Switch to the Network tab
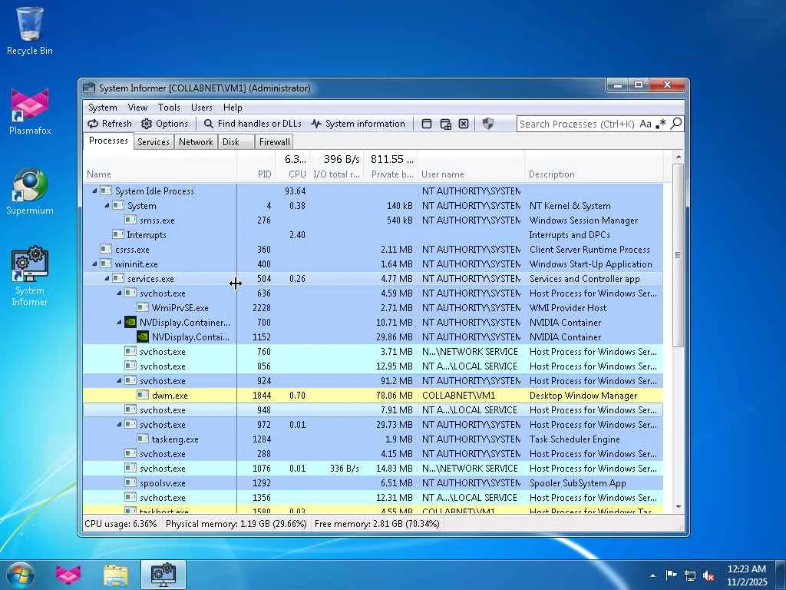This screenshot has height=590, width=786. 196,142
